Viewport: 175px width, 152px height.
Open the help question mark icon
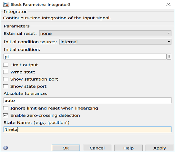(x=5, y=148)
